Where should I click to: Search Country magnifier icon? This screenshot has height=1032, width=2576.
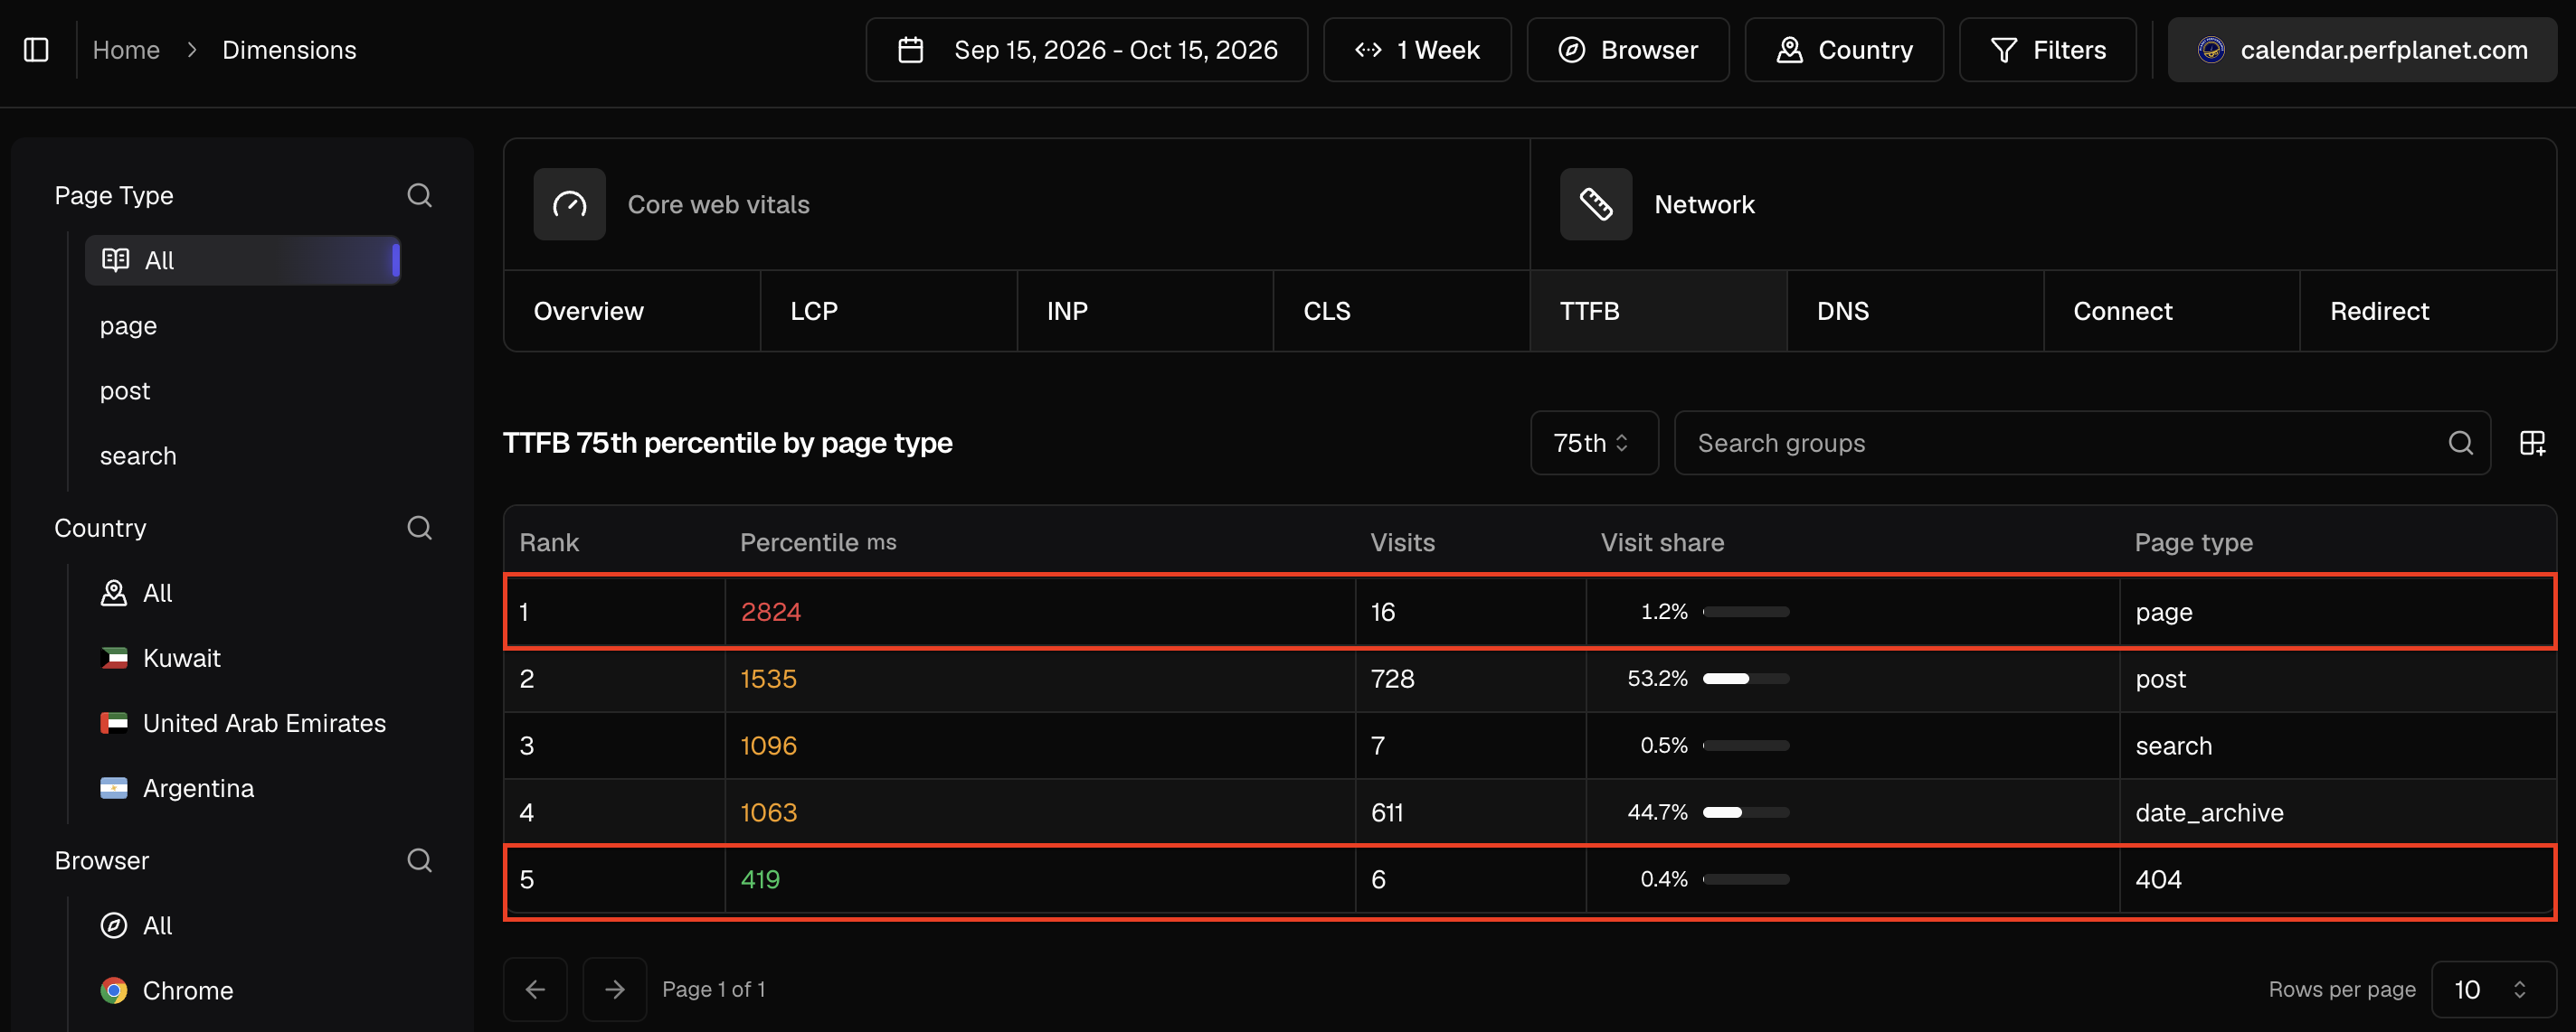click(420, 528)
